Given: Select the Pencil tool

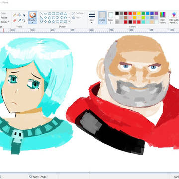Looking at the screenshot, I should click(15, 15).
